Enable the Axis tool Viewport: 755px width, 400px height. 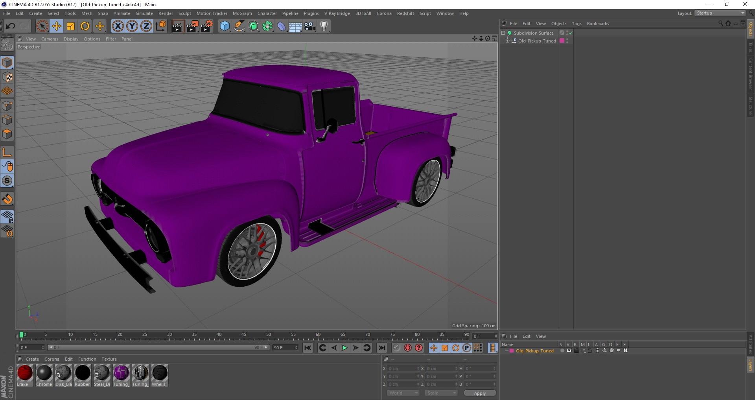[7, 152]
